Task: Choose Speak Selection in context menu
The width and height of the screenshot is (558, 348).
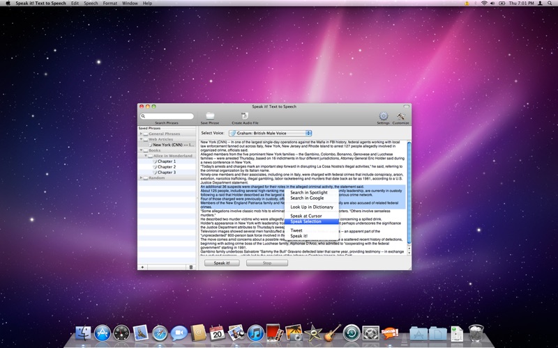Action: click(x=311, y=221)
